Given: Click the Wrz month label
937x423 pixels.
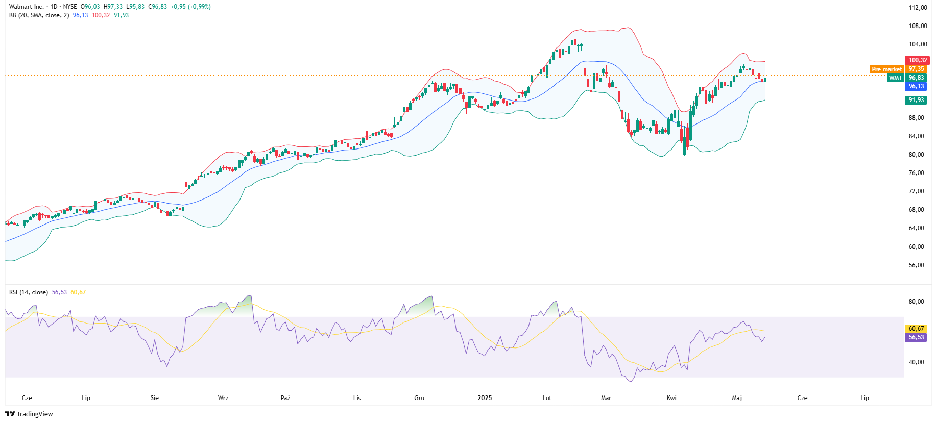Looking at the screenshot, I should click(223, 398).
